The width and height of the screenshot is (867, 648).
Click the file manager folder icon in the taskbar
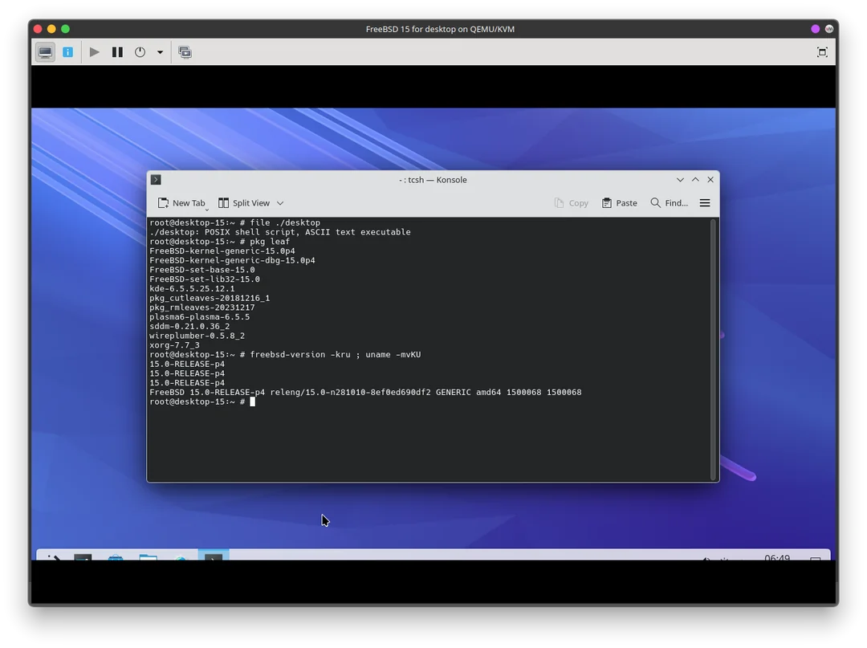pos(148,556)
